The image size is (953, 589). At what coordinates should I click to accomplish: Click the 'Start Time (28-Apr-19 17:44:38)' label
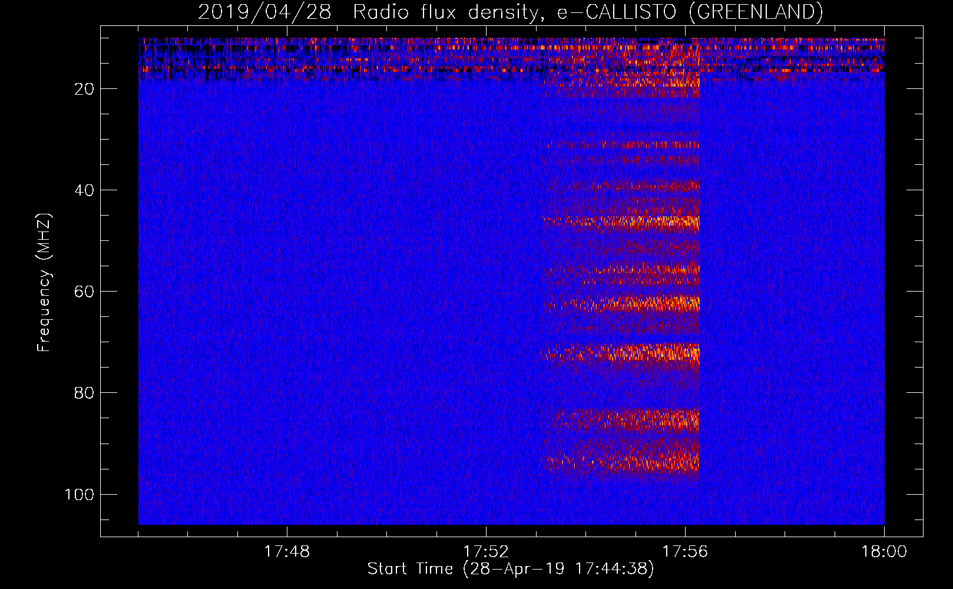[x=511, y=569]
